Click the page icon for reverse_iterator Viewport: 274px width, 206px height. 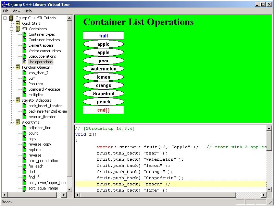pyautogui.click(x=24, y=117)
